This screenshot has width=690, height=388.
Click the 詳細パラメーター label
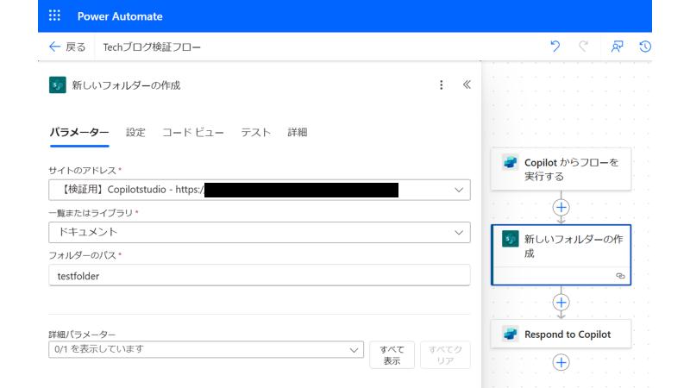coord(82,335)
